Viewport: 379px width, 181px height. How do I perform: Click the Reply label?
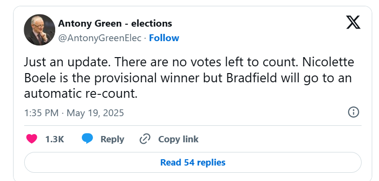point(112,139)
